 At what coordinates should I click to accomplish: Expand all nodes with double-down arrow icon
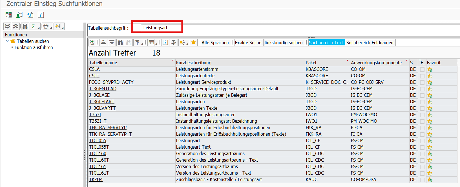click(x=7, y=26)
